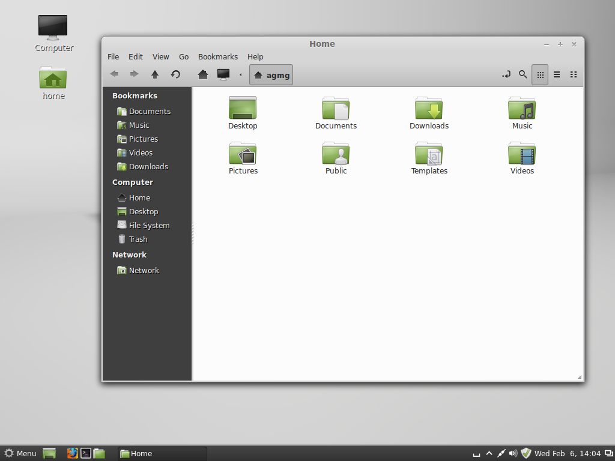Image resolution: width=615 pixels, height=461 pixels.
Task: Open File System in the sidebar
Action: click(149, 226)
